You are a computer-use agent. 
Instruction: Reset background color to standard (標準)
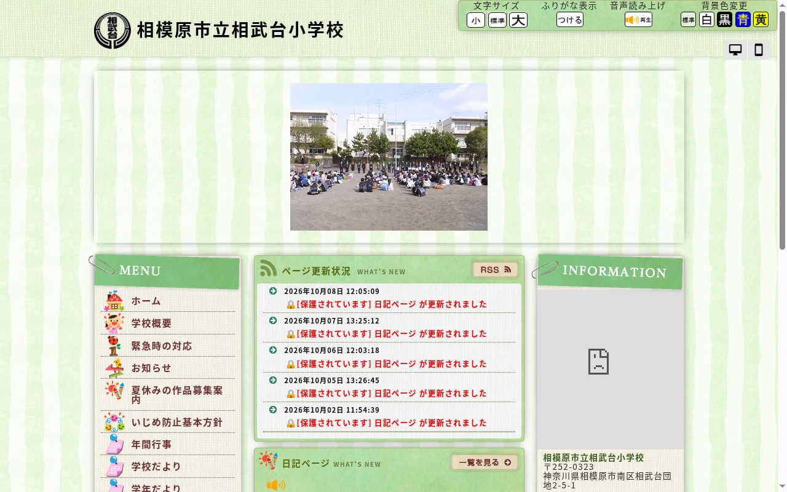(688, 20)
